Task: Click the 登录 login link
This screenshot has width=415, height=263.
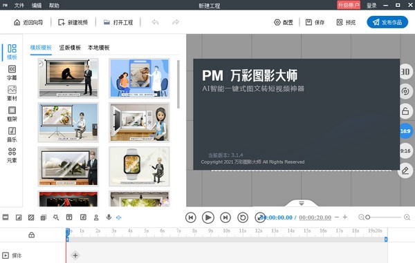Action: [371, 6]
